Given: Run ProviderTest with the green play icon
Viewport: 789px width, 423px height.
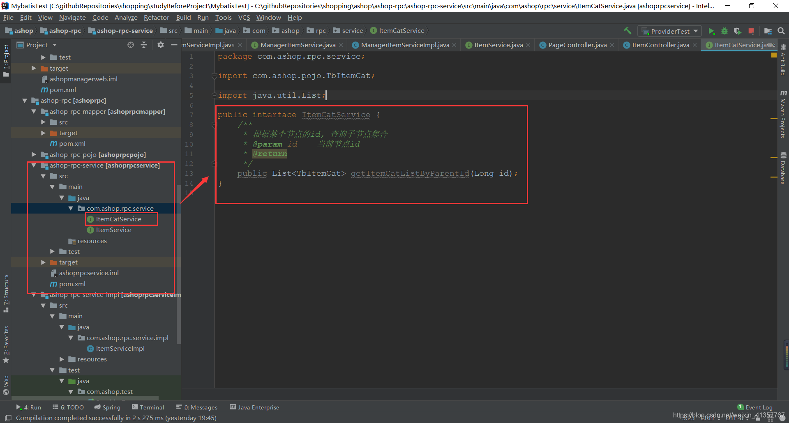Looking at the screenshot, I should (x=711, y=31).
